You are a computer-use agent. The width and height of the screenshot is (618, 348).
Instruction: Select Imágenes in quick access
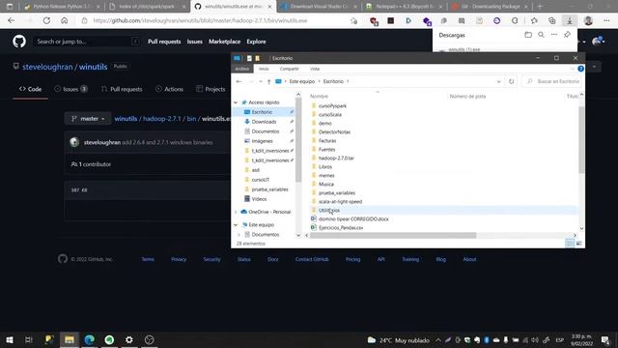[262, 141]
